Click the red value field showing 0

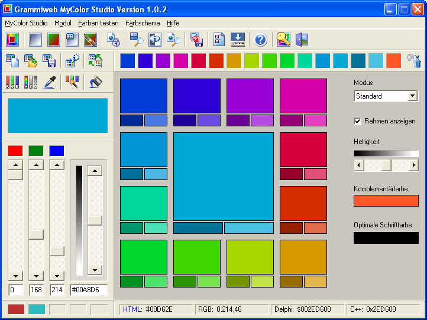click(15, 290)
